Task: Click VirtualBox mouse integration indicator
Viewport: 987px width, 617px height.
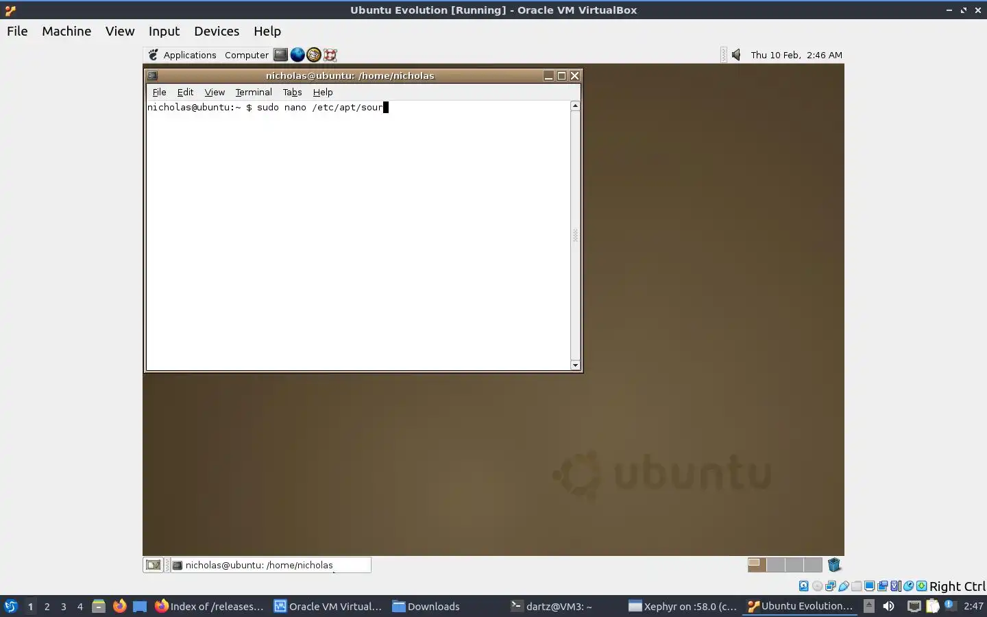Action: click(908, 586)
